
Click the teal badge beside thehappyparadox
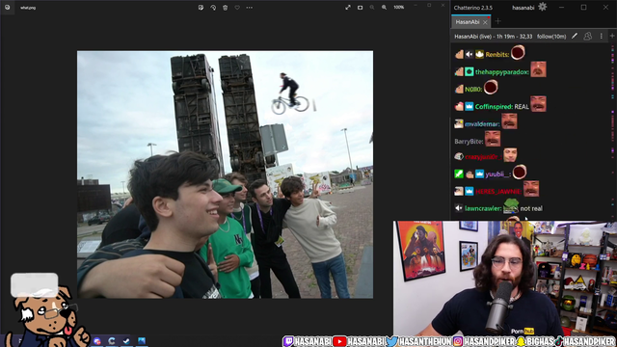[x=469, y=72]
